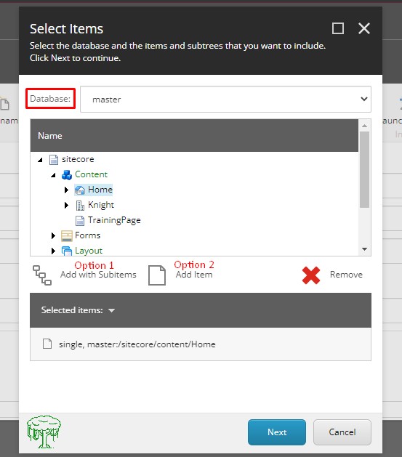Click the blue cubes Content icon

point(67,175)
